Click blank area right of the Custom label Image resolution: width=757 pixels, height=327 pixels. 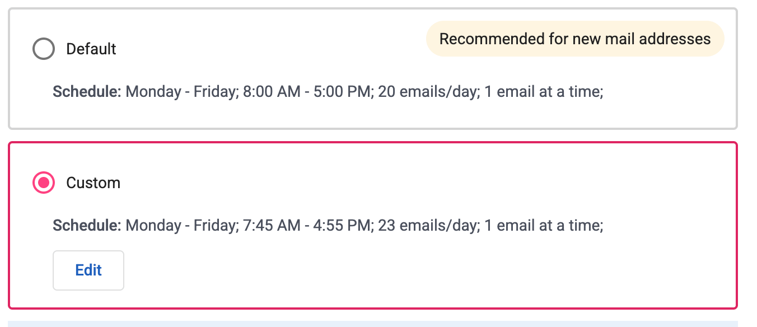pyautogui.click(x=392, y=183)
